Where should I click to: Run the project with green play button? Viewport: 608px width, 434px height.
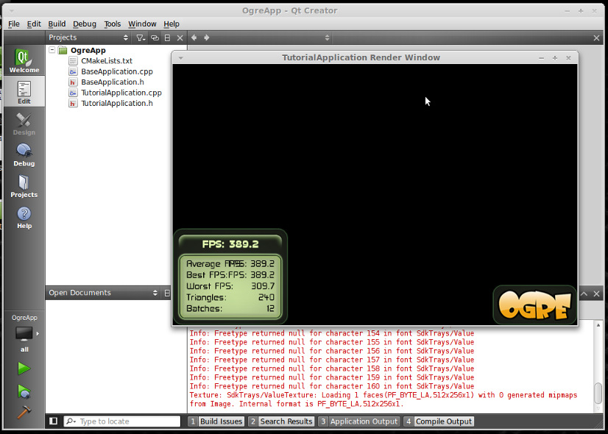24,368
